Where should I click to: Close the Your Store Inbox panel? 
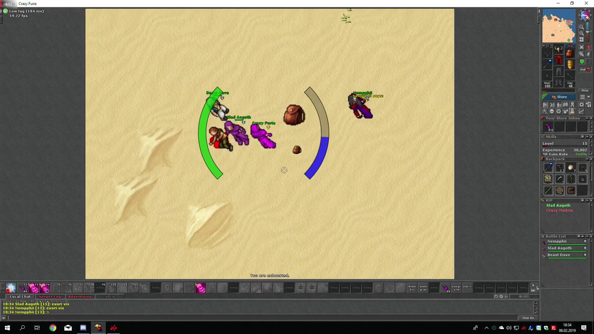point(591,118)
